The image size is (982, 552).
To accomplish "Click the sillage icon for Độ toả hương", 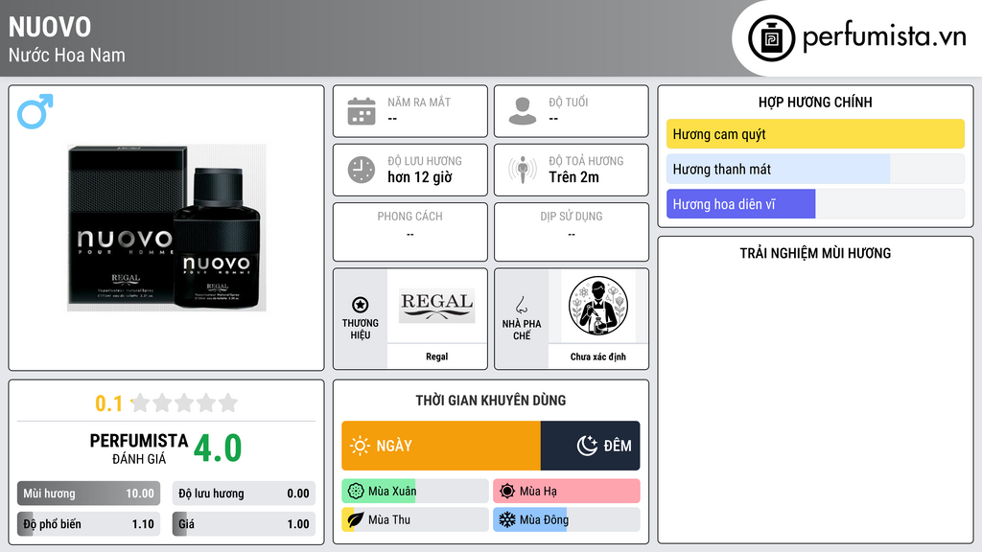I will [x=523, y=170].
